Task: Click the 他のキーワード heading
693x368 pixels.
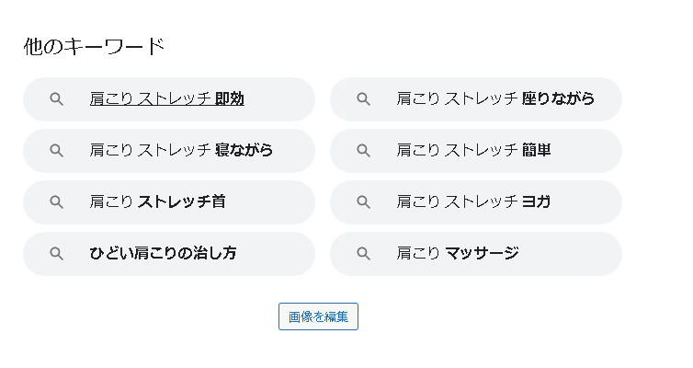Action: click(94, 46)
